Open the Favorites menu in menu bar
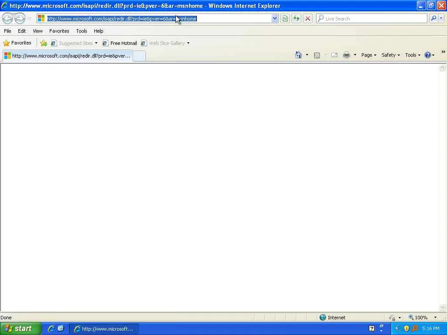This screenshot has width=447, height=335. (59, 31)
